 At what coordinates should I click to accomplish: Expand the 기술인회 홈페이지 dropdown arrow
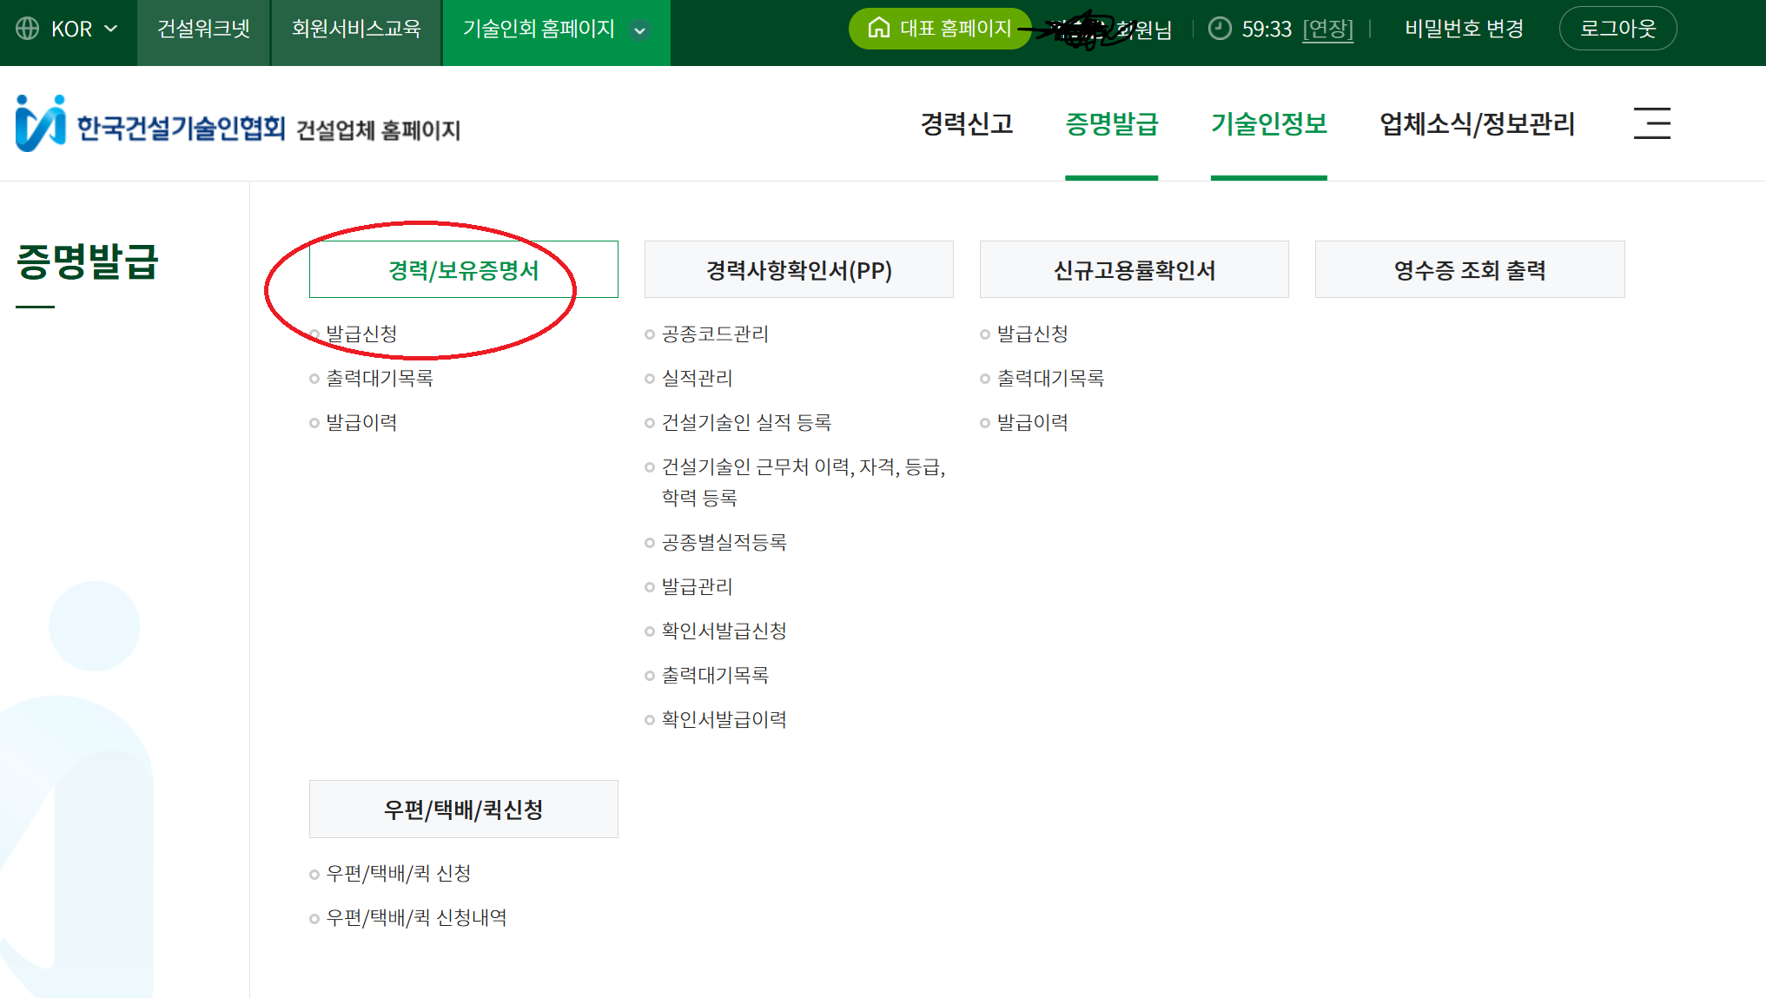[x=640, y=30]
